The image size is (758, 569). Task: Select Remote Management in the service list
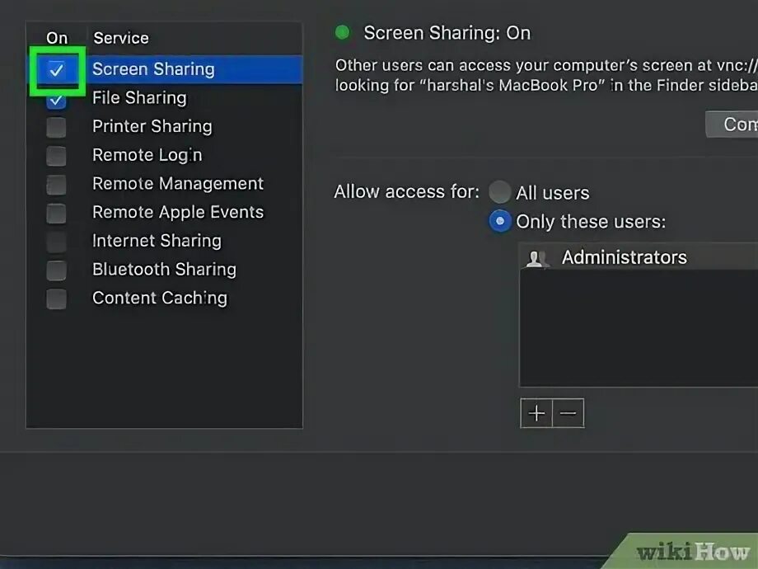pyautogui.click(x=178, y=184)
